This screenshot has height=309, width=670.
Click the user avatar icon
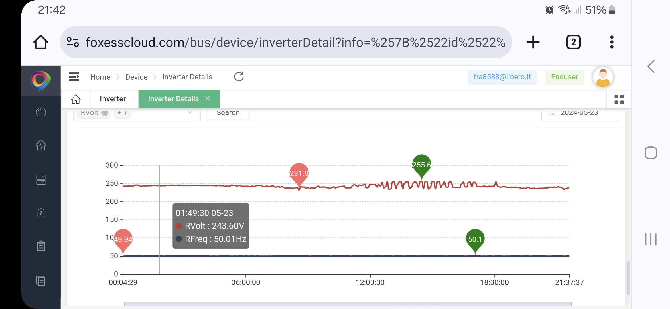coord(603,77)
